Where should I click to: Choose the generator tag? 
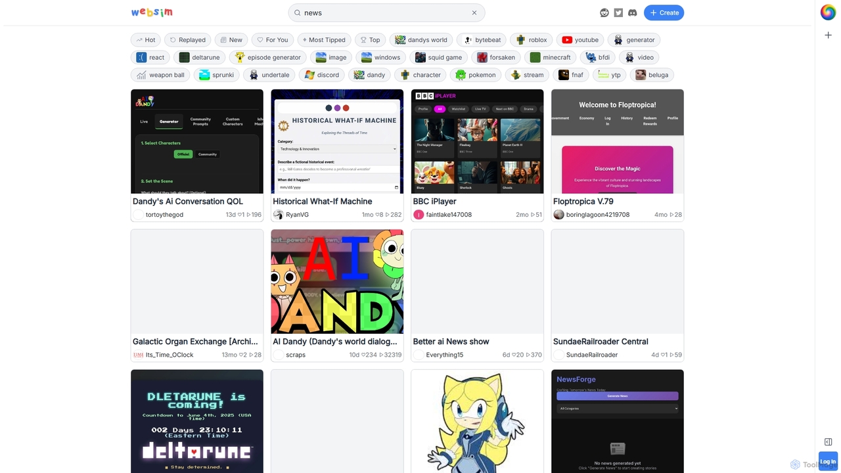(x=634, y=39)
